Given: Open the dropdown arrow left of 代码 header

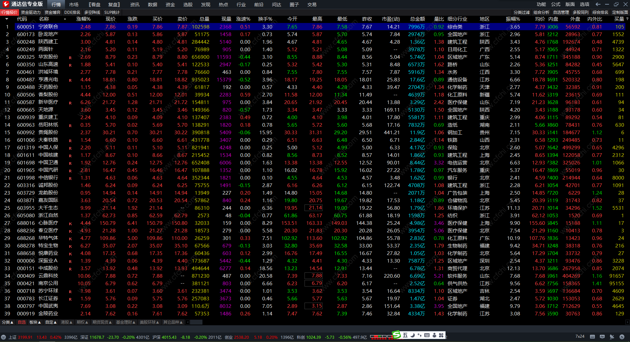Looking at the screenshot, I should 7,19.
